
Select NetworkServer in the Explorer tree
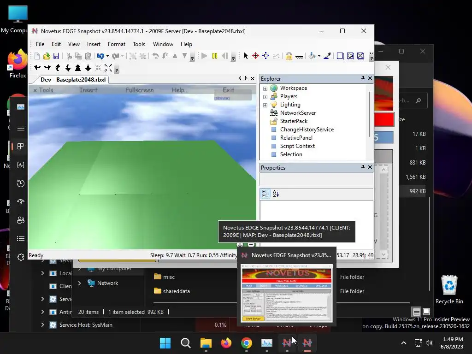pyautogui.click(x=298, y=113)
